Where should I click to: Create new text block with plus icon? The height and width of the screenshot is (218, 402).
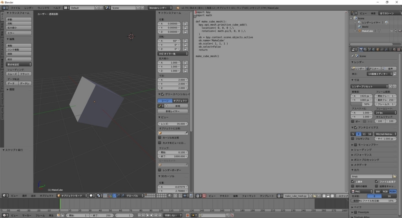tap(310, 196)
